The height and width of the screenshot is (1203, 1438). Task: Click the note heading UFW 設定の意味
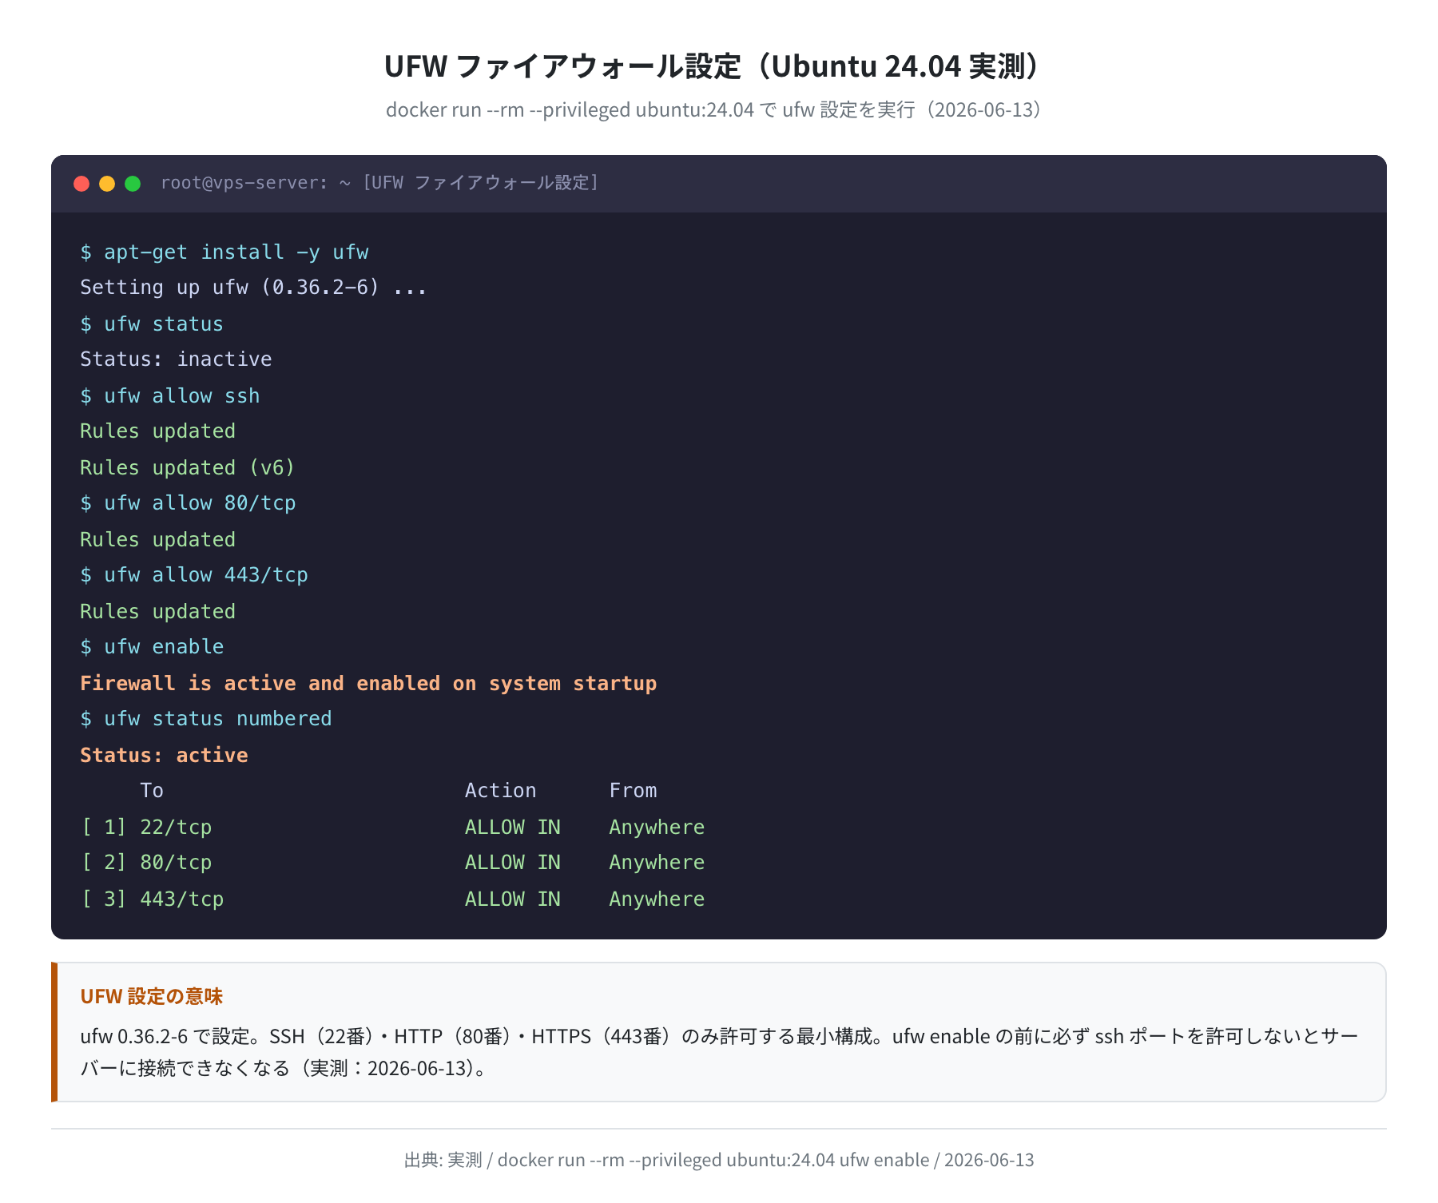[x=152, y=996]
